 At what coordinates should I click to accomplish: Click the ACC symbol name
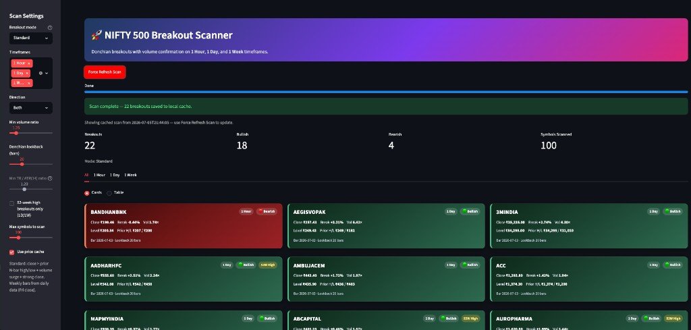coord(501,266)
